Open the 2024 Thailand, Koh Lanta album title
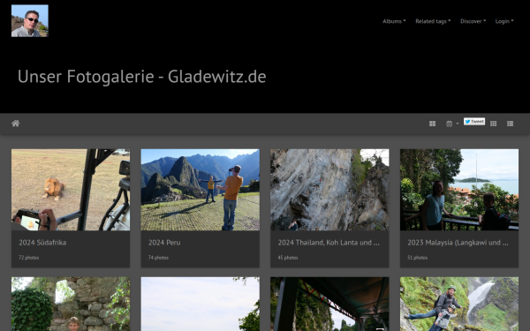The height and width of the screenshot is (331, 530). point(329,243)
